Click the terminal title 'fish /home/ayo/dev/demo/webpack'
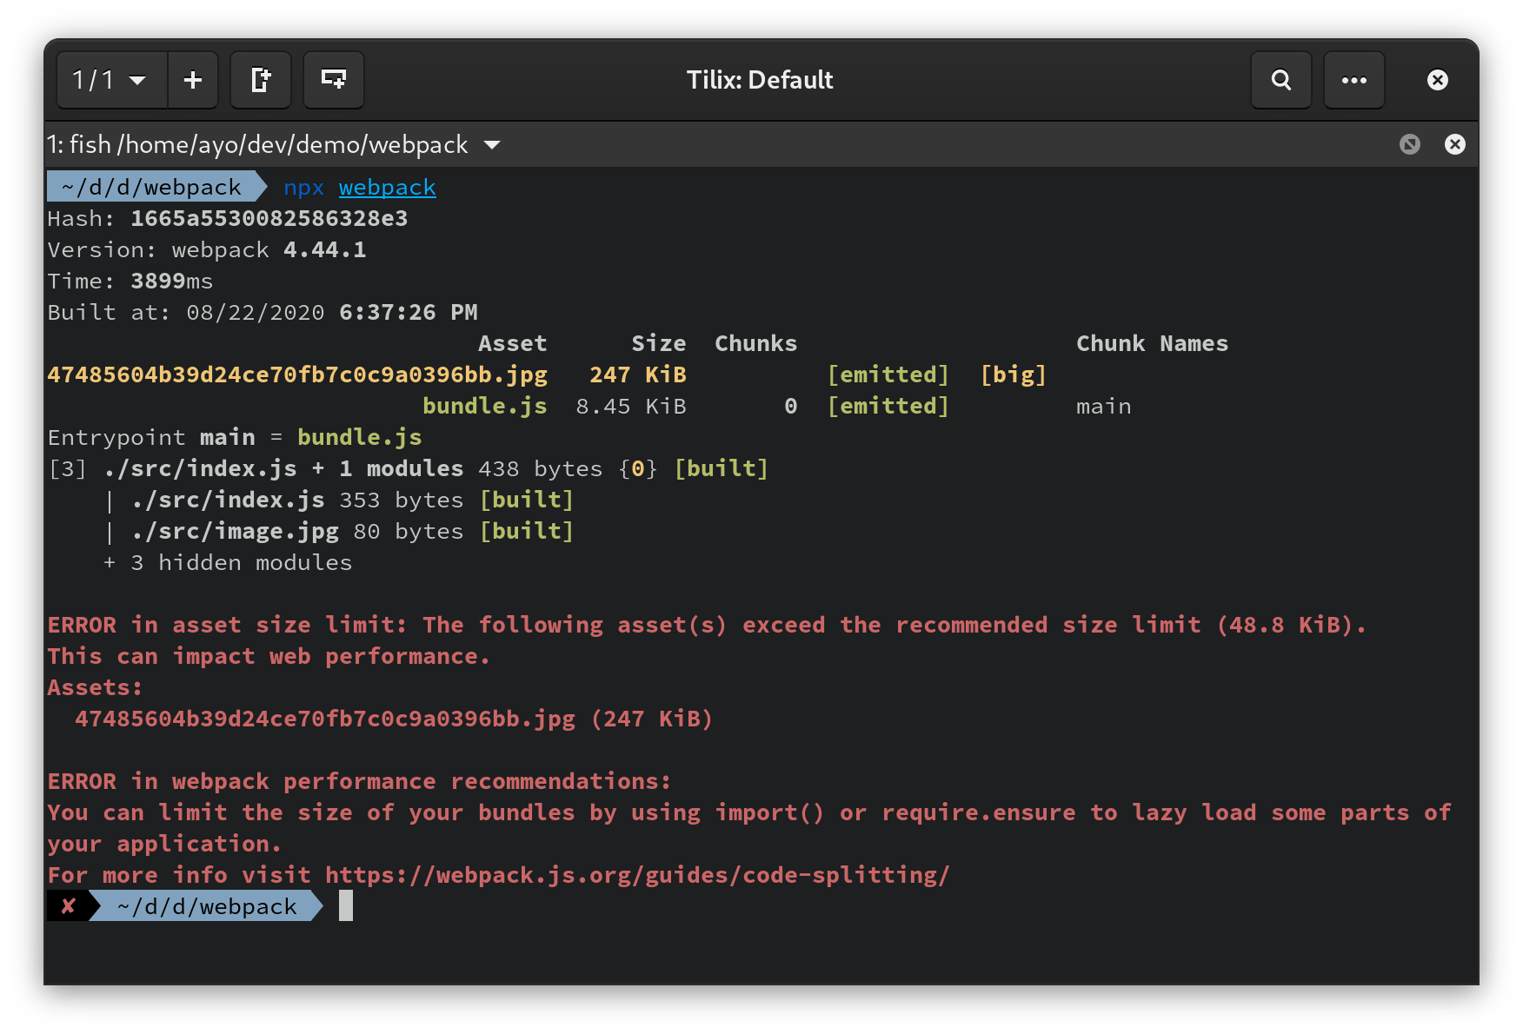This screenshot has height=1034, width=1523. click(x=269, y=144)
